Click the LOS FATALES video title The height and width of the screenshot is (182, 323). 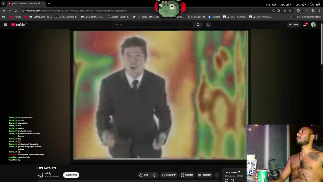point(47,168)
